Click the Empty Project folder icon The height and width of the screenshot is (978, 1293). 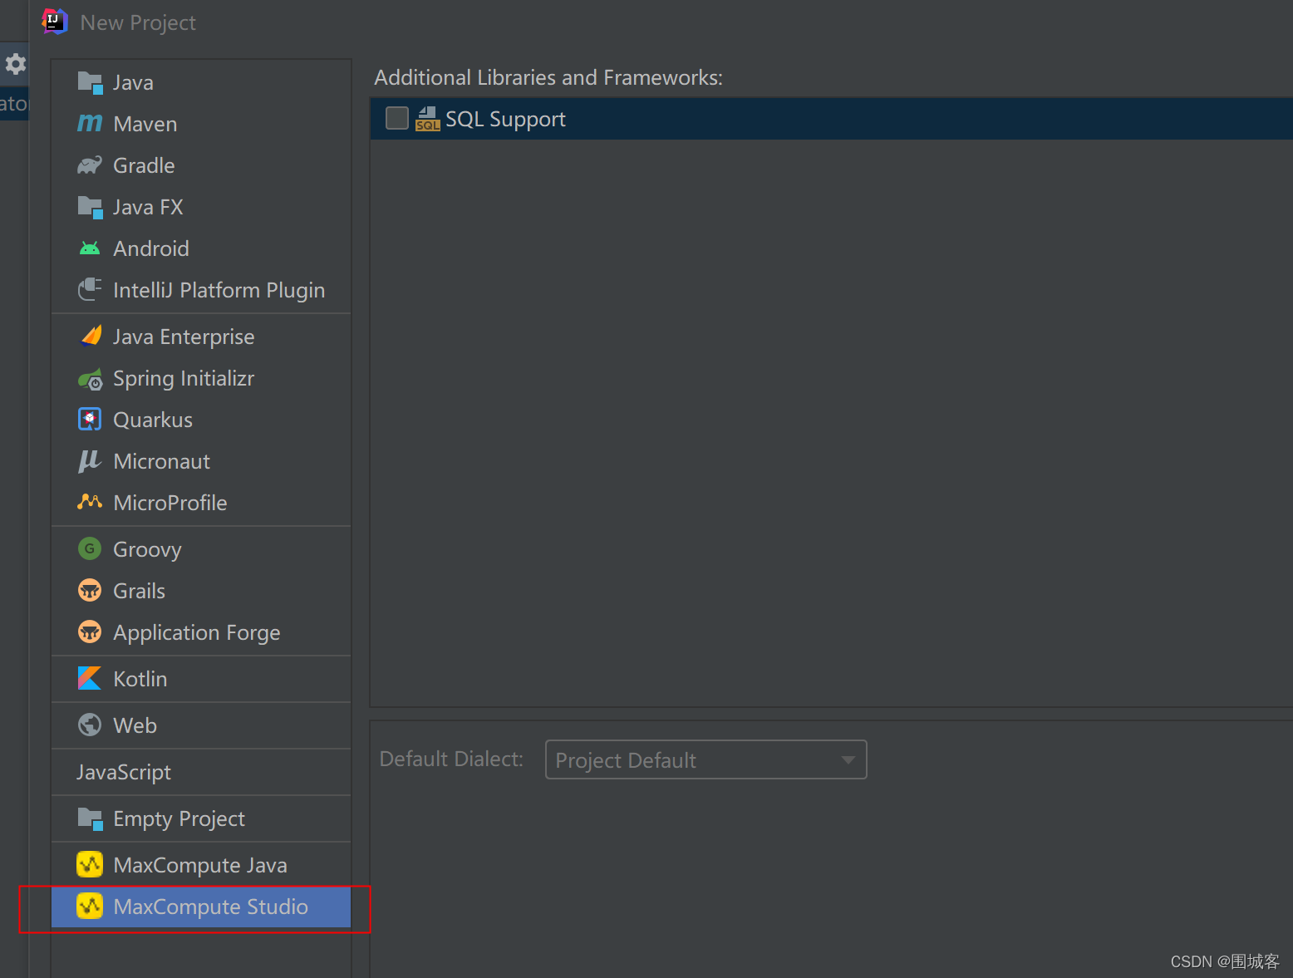click(90, 818)
